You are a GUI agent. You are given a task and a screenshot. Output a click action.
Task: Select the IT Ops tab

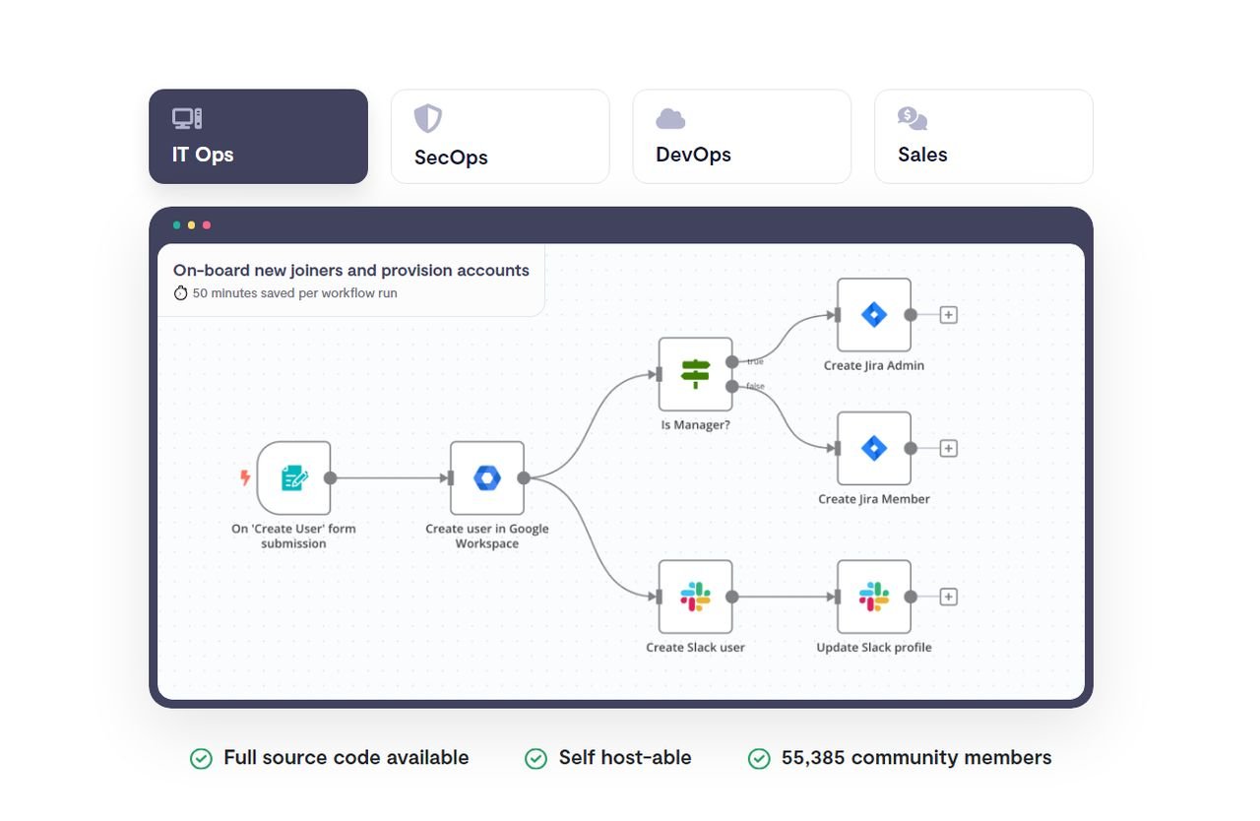(x=258, y=136)
